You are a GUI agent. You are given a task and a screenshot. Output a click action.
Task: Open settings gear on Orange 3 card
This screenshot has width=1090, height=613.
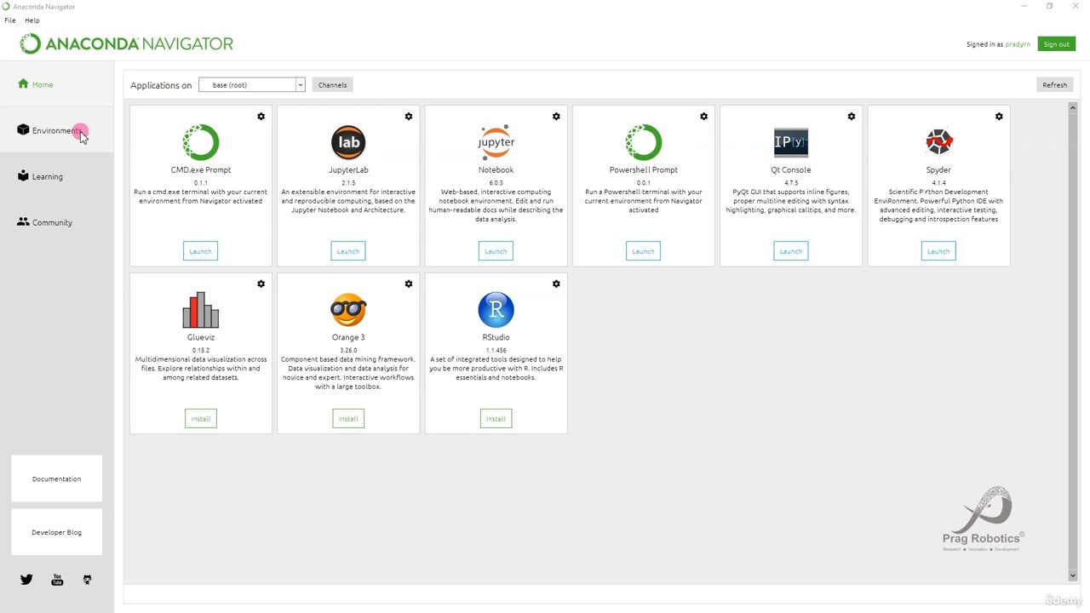(x=409, y=284)
